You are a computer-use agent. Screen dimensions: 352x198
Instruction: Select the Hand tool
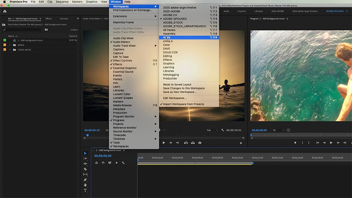85,185
